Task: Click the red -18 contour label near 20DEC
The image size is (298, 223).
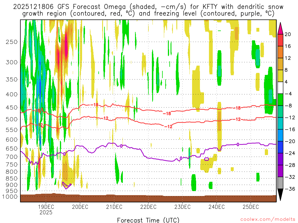Action: click(x=94, y=105)
